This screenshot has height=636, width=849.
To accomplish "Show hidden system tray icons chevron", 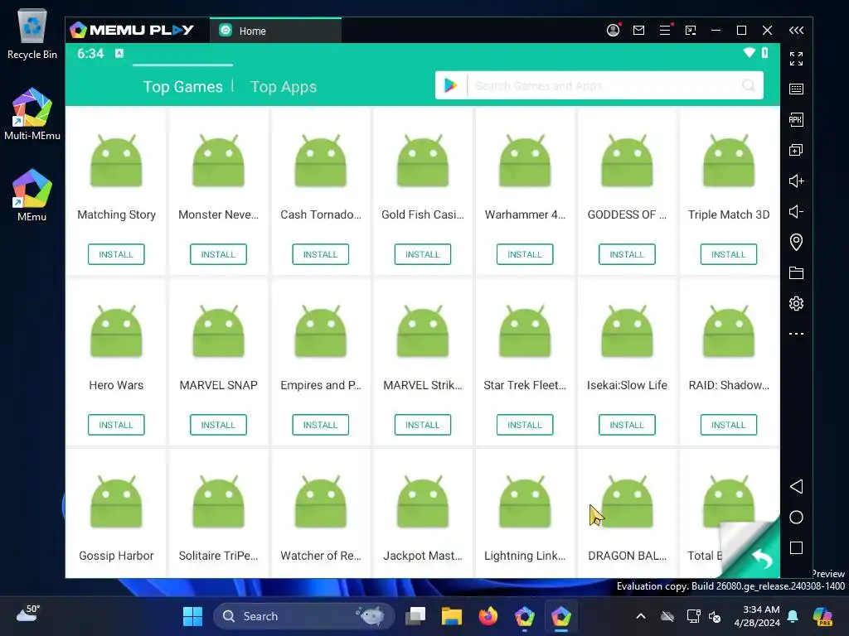I will click(x=641, y=616).
